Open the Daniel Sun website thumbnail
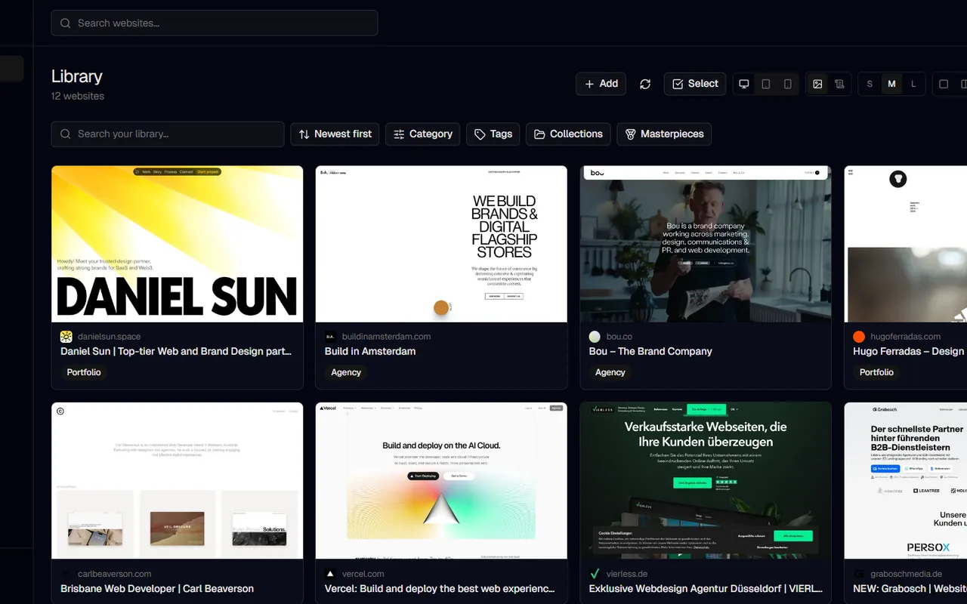Screen dimensions: 967x604 point(177,244)
